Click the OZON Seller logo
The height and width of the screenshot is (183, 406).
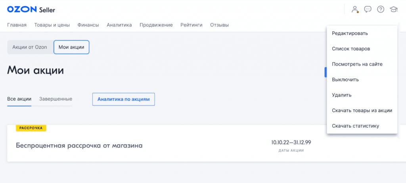coord(31,9)
